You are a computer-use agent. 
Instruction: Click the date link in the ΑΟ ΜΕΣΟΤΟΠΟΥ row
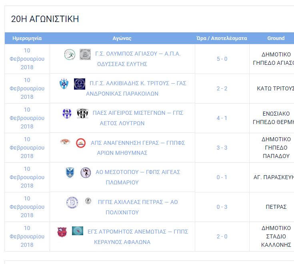click(x=27, y=177)
